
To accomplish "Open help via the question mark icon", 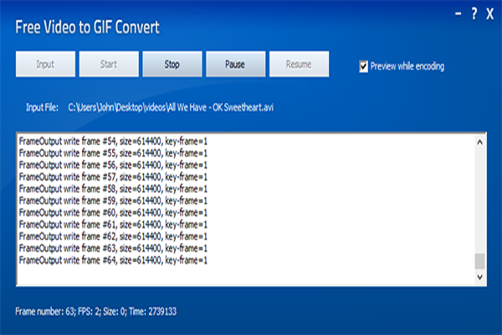I will [x=474, y=13].
